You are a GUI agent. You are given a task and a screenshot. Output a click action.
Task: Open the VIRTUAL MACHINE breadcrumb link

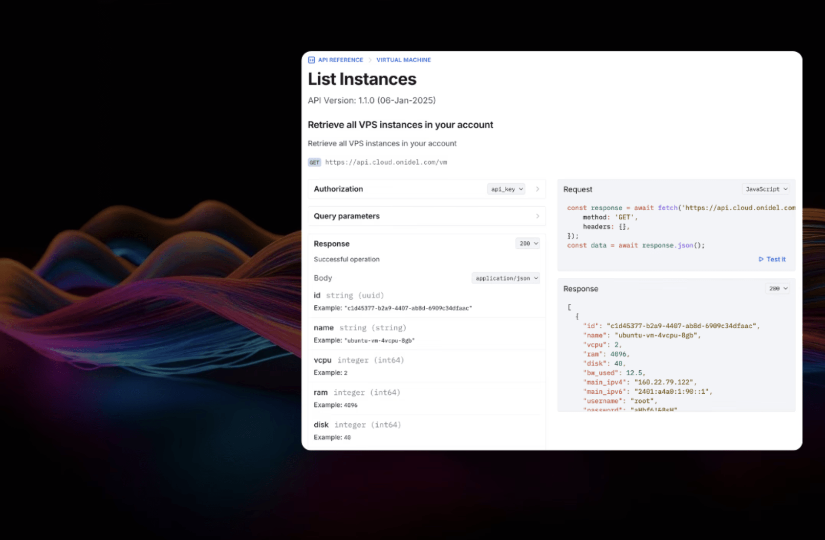point(403,60)
